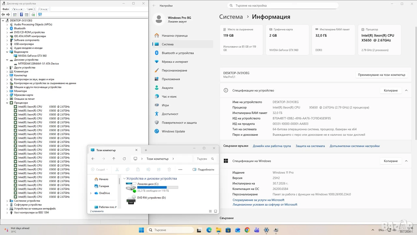Expand the Мрежови карти node
417x235 pixels.
click(x=7, y=95)
